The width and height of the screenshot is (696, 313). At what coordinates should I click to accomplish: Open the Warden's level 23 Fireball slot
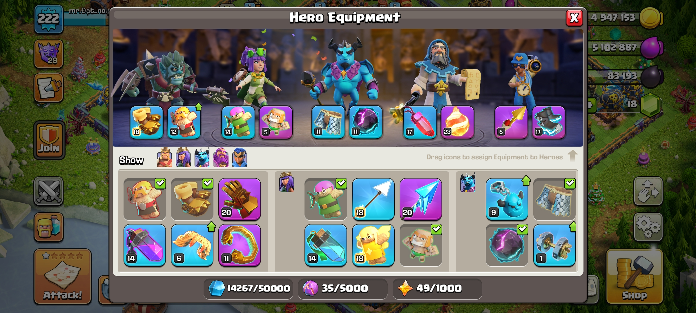coord(457,122)
